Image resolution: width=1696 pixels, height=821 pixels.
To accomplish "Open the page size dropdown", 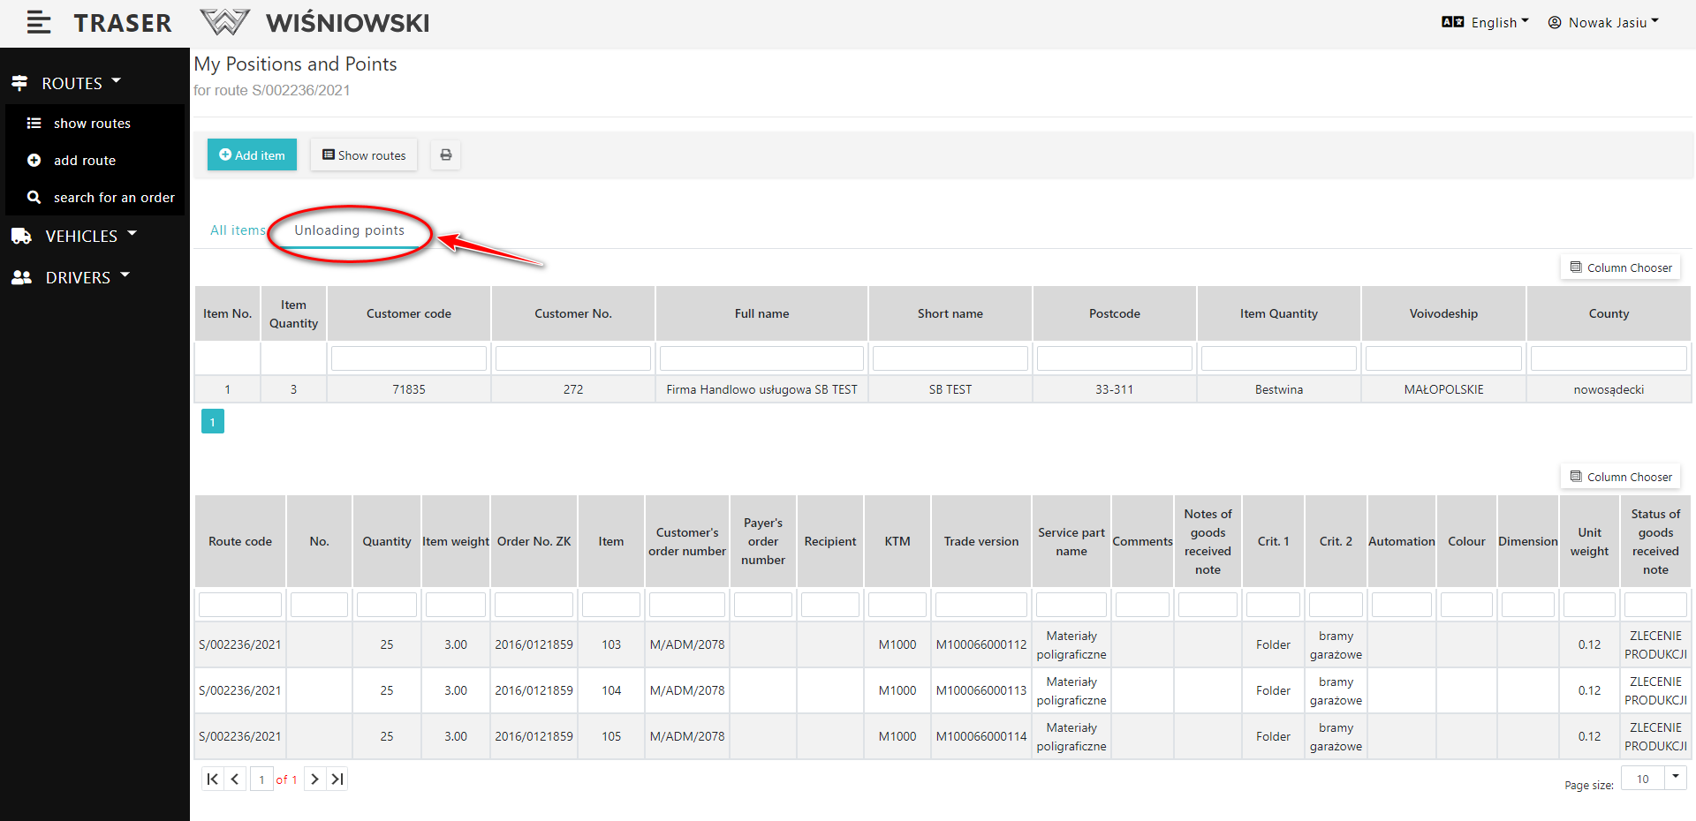I will pyautogui.click(x=1675, y=778).
